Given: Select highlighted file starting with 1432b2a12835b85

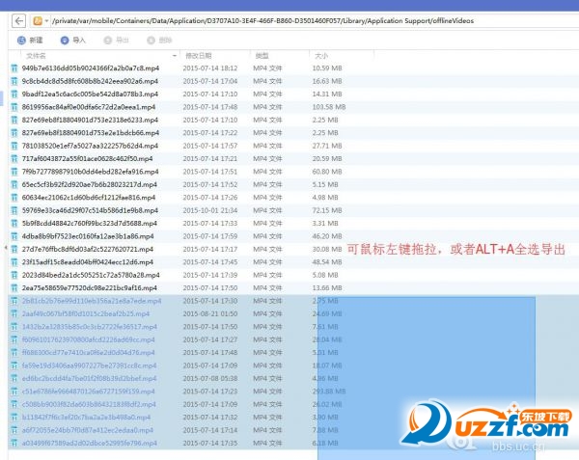Looking at the screenshot, I should pyautogui.click(x=90, y=327).
